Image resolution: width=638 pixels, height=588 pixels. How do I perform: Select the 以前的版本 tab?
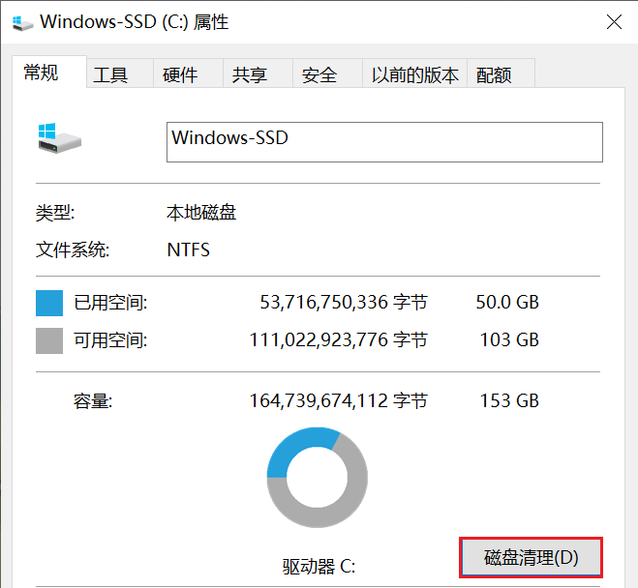click(x=414, y=74)
